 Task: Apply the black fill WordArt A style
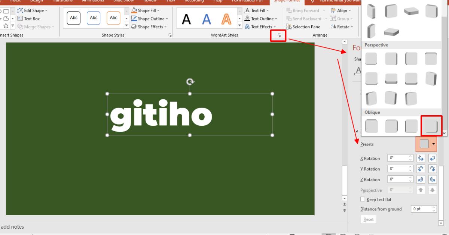tap(186, 19)
